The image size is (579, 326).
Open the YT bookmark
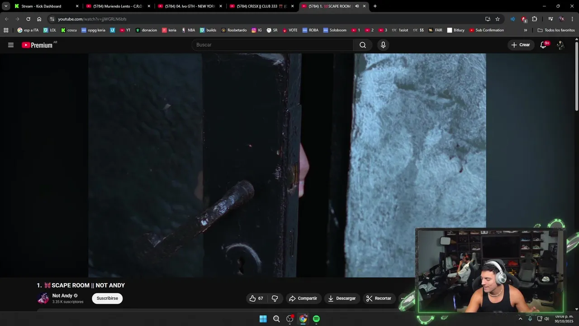click(x=125, y=30)
